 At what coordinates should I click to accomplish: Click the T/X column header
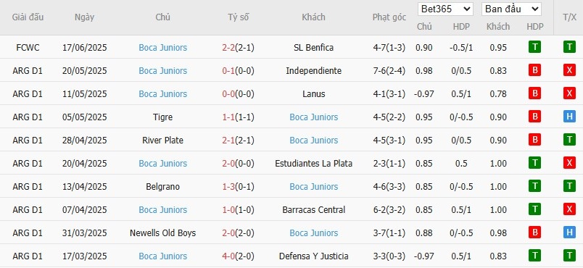click(x=569, y=17)
